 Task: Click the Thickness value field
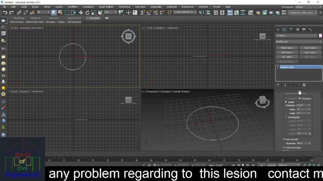pyautogui.click(x=302, y=105)
